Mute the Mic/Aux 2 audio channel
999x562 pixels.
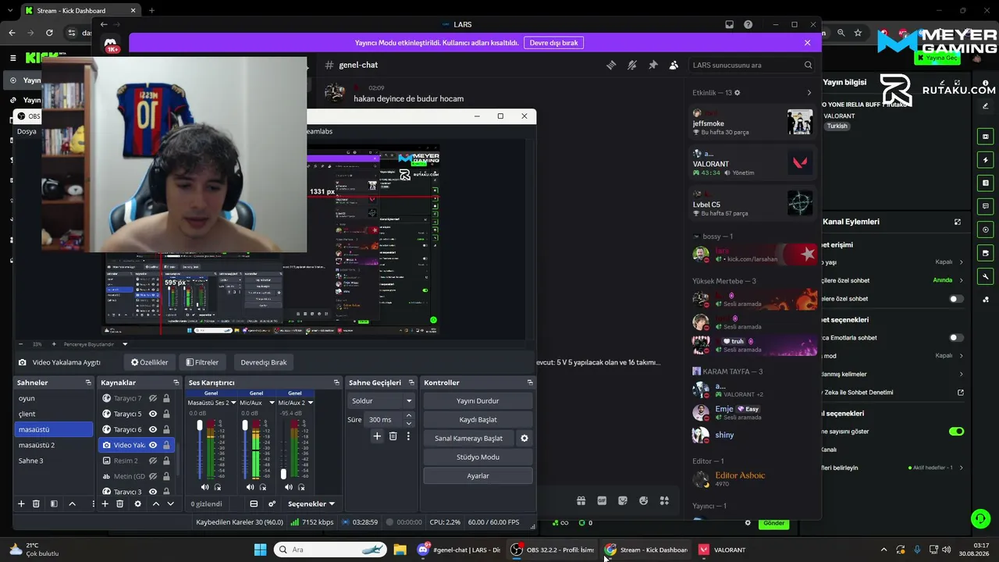coord(288,487)
